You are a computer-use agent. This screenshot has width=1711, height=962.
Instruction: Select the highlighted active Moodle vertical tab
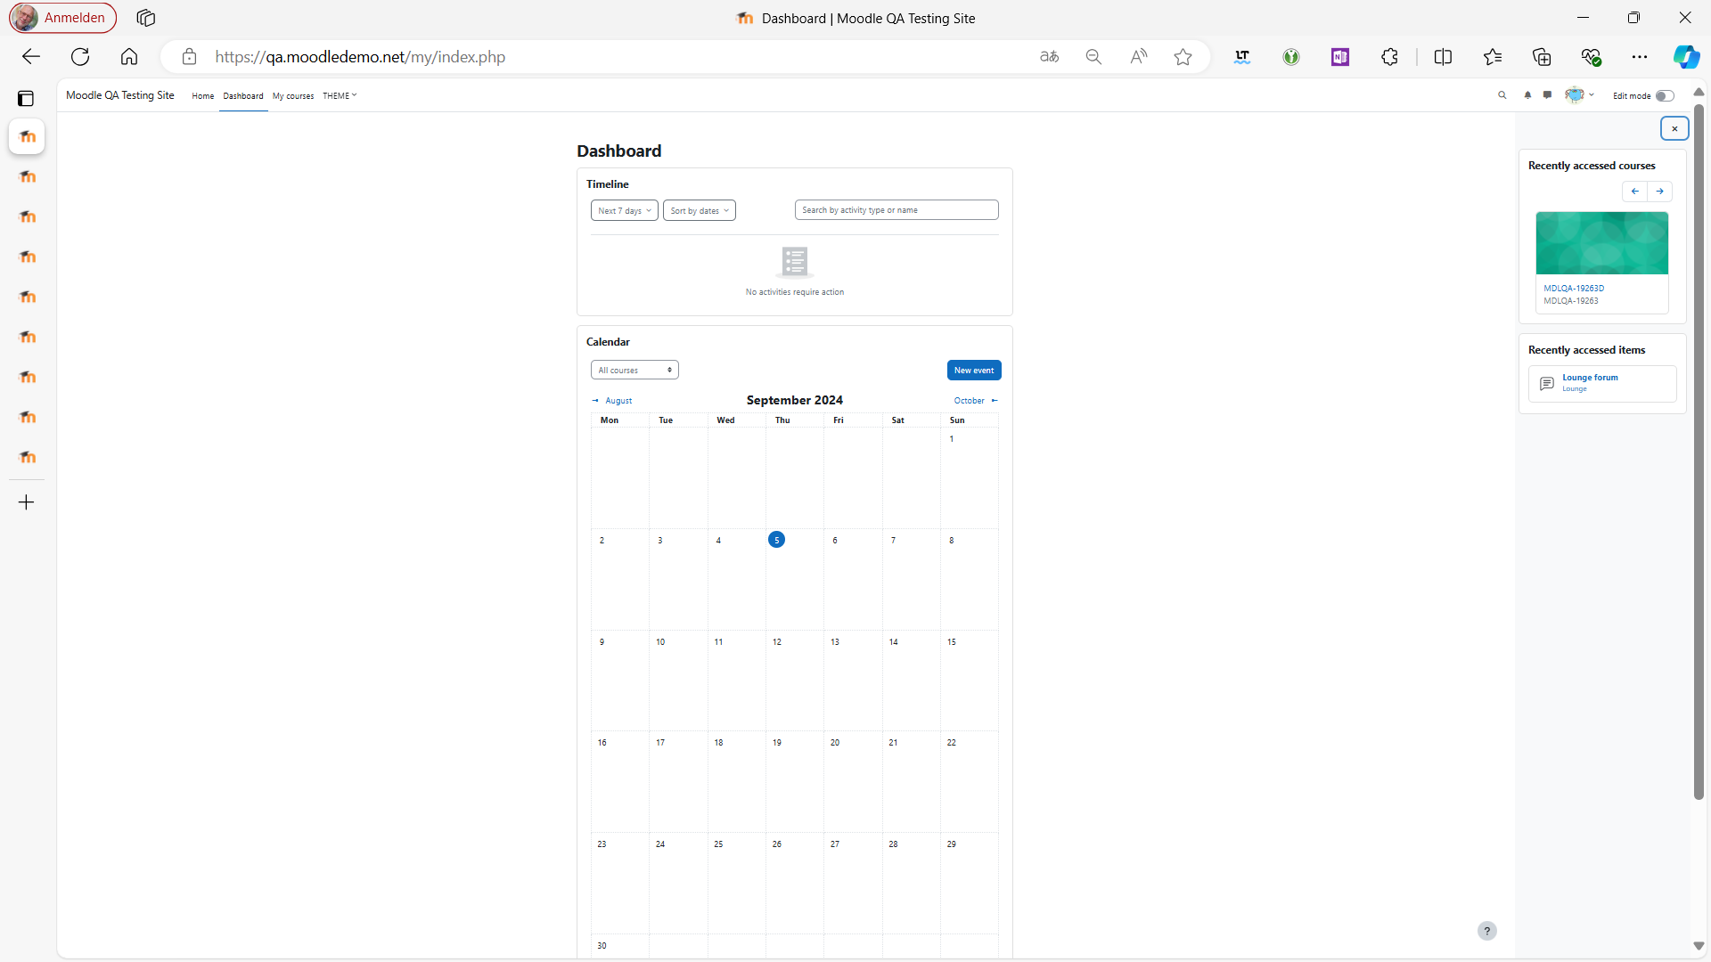tap(27, 136)
